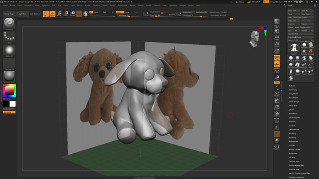Expand the Deformation section
The width and height of the screenshot is (319, 179).
tap(294, 129)
